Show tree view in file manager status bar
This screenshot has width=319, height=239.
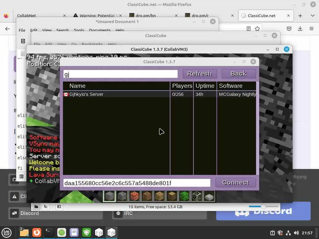[46, 207]
